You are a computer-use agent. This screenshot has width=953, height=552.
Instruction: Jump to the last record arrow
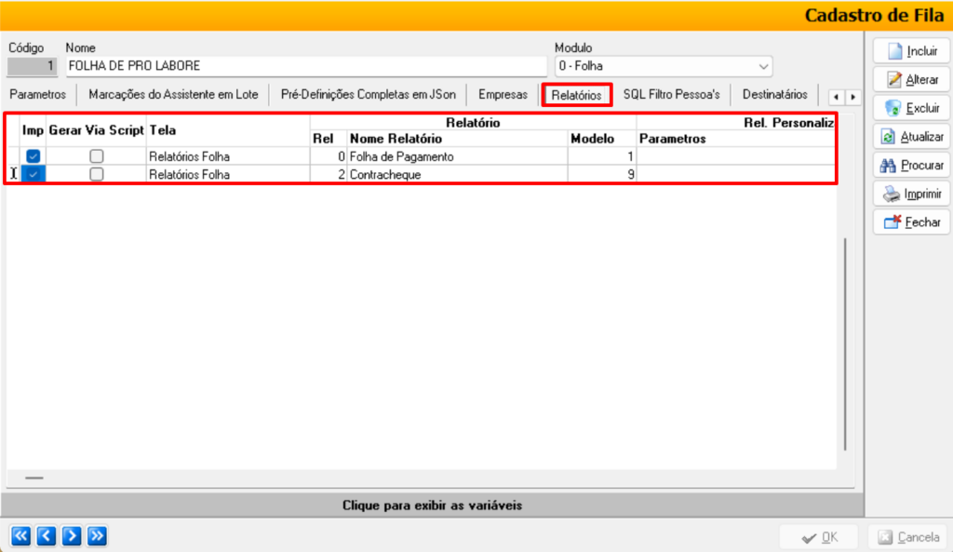click(96, 535)
